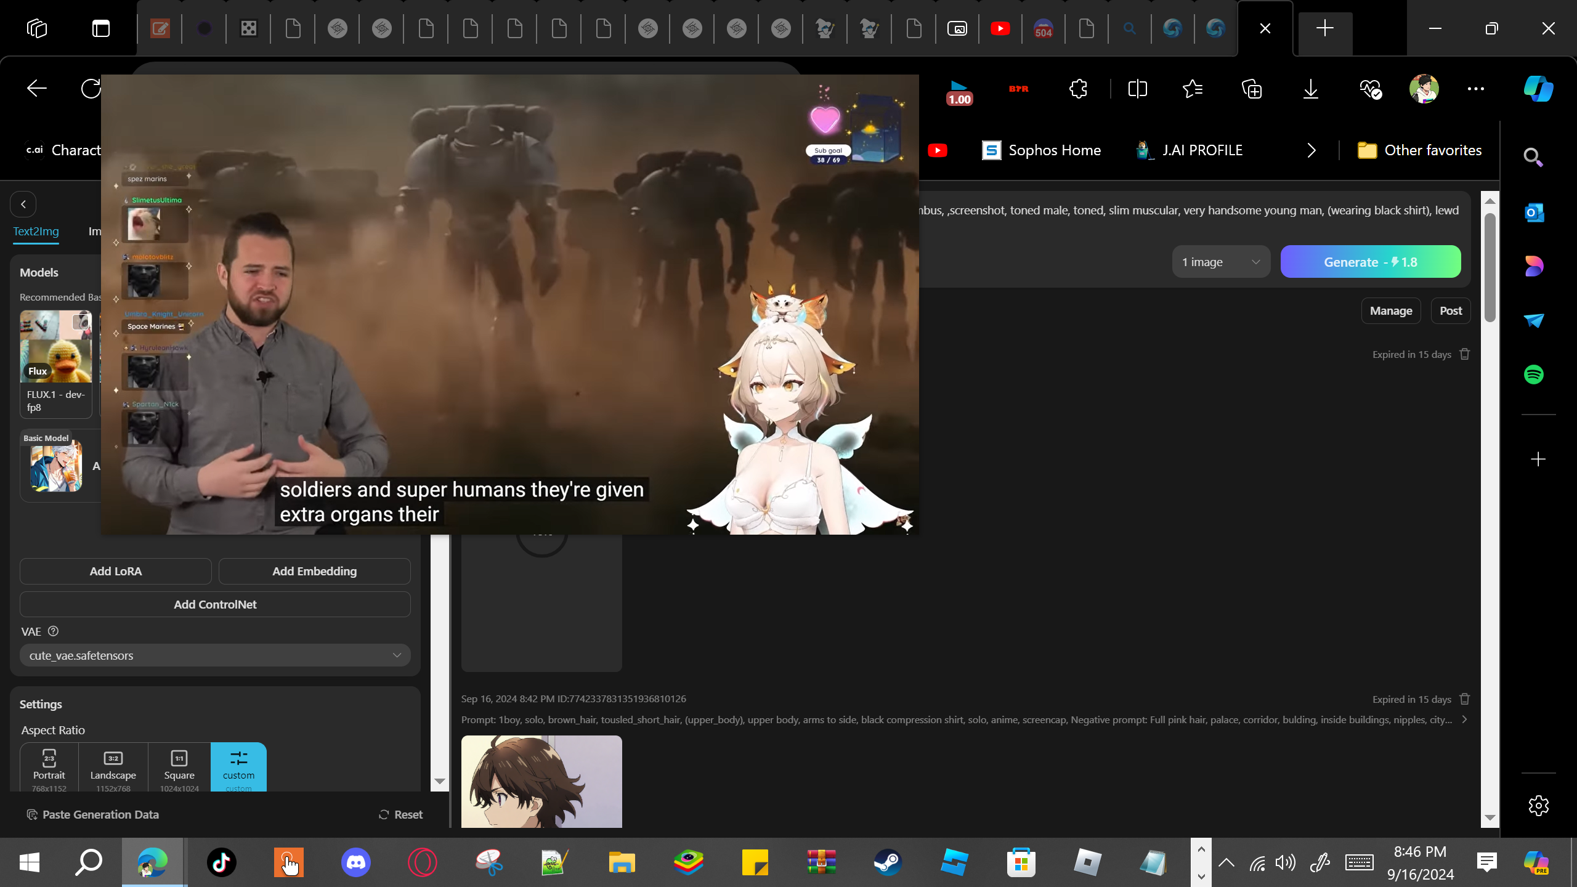Open Steam from the taskbar
Image resolution: width=1577 pixels, height=887 pixels.
pyautogui.click(x=888, y=862)
